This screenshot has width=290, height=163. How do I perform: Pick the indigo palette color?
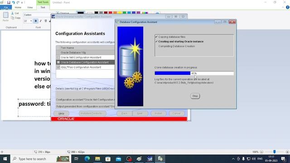pyautogui.click(x=134, y=13)
